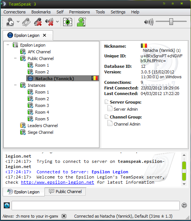Toggle microphone mute

[38, 22]
